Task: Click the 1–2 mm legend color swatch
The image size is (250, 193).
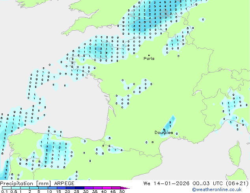Action: pos(25,188)
